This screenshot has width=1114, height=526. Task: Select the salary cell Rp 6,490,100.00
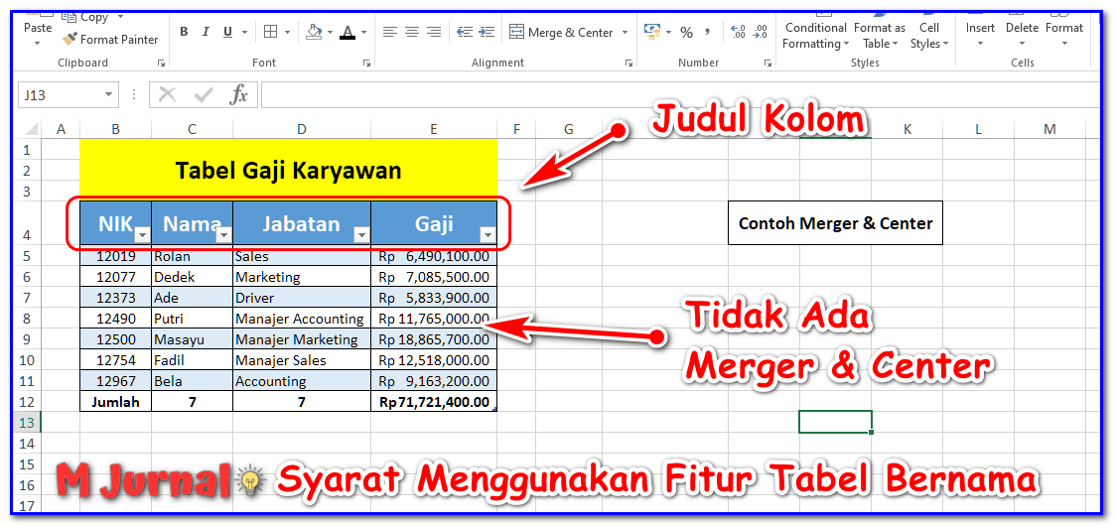(x=433, y=256)
